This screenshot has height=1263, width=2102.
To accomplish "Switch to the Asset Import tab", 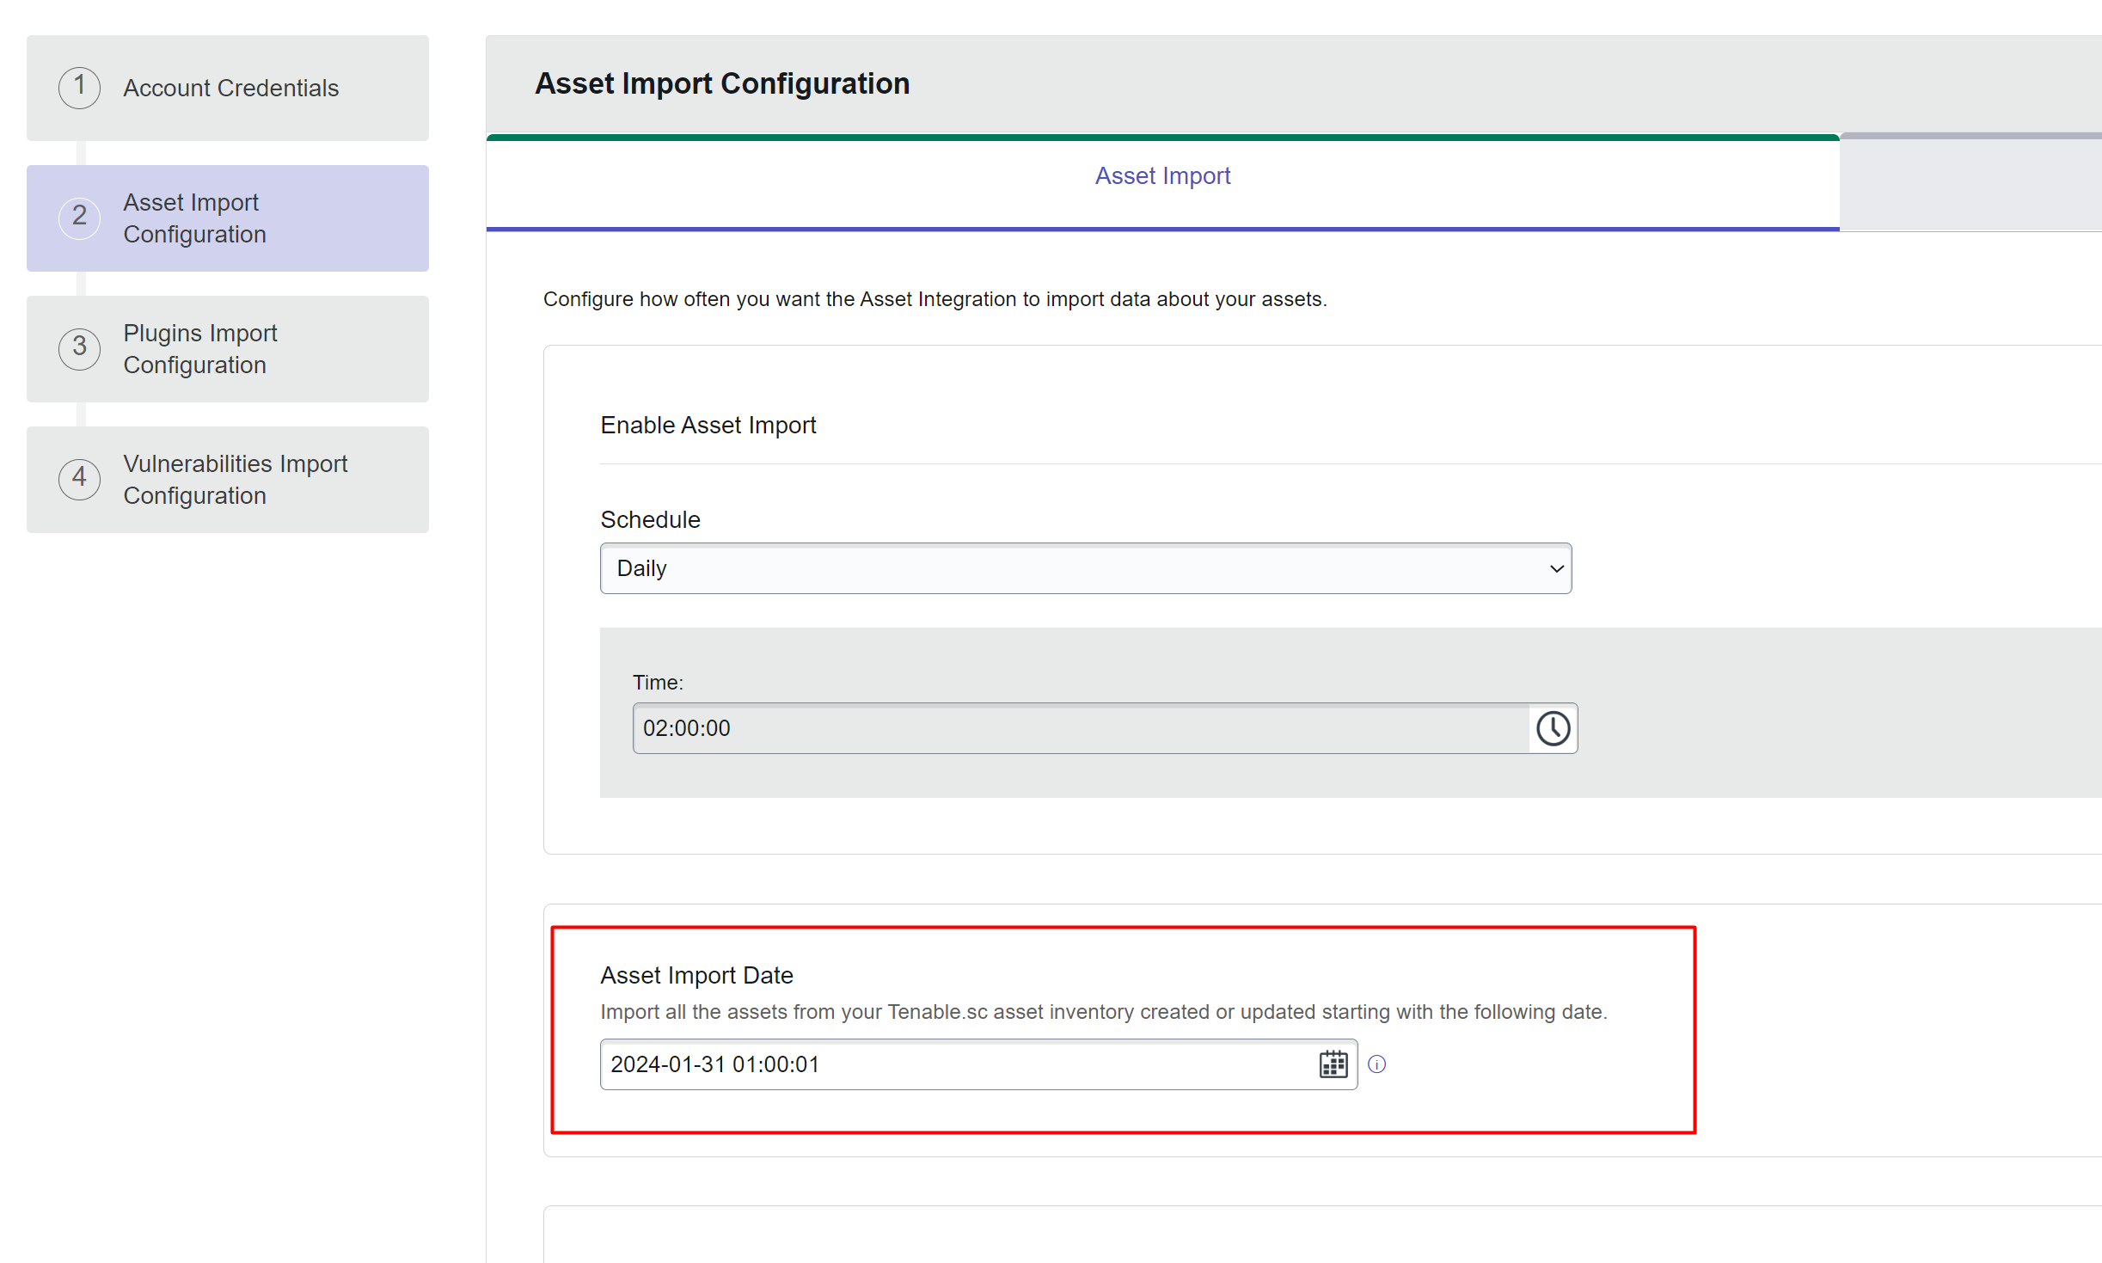I will [x=1162, y=176].
